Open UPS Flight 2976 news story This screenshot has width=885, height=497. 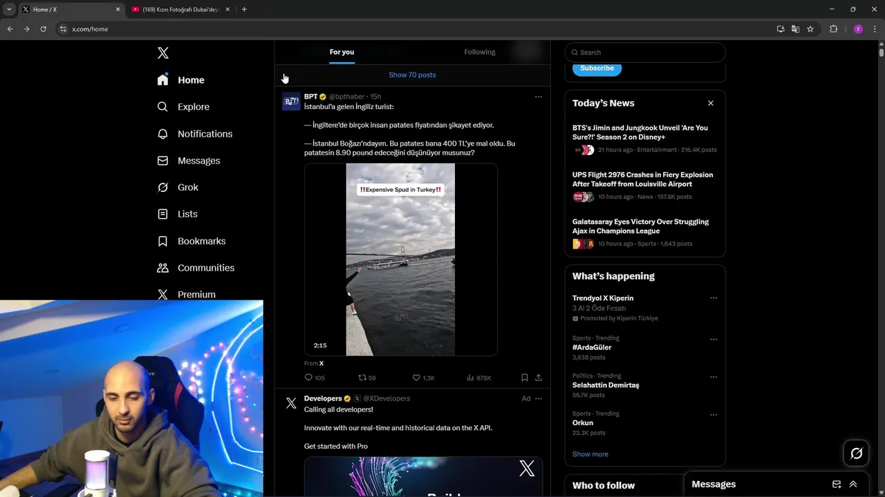644,186
